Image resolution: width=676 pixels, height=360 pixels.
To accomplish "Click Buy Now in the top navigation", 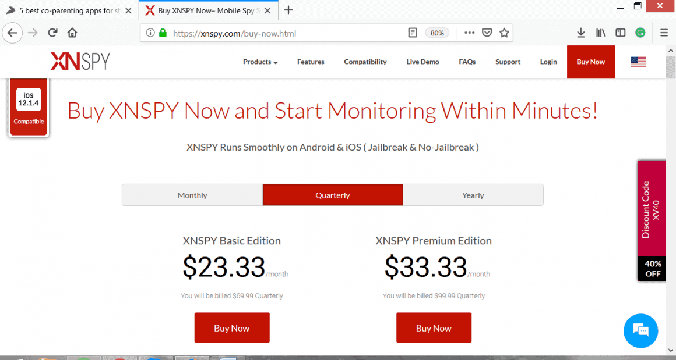I will [x=591, y=62].
